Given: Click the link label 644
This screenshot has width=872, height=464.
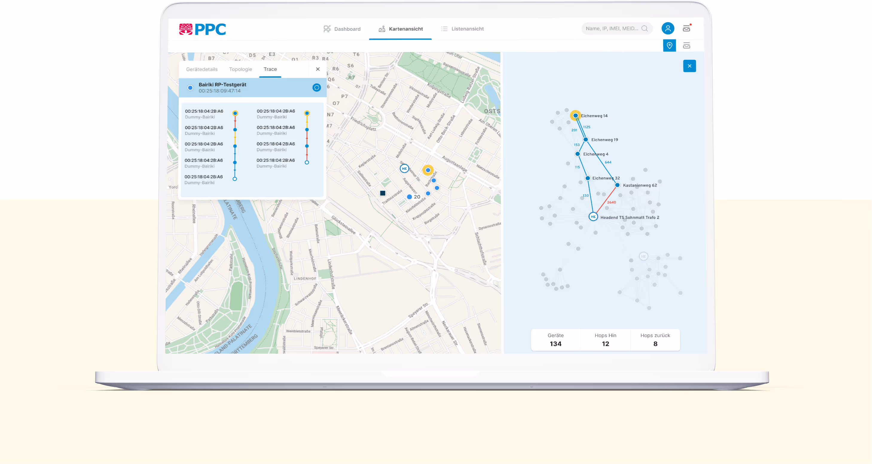Looking at the screenshot, I should pyautogui.click(x=608, y=162).
